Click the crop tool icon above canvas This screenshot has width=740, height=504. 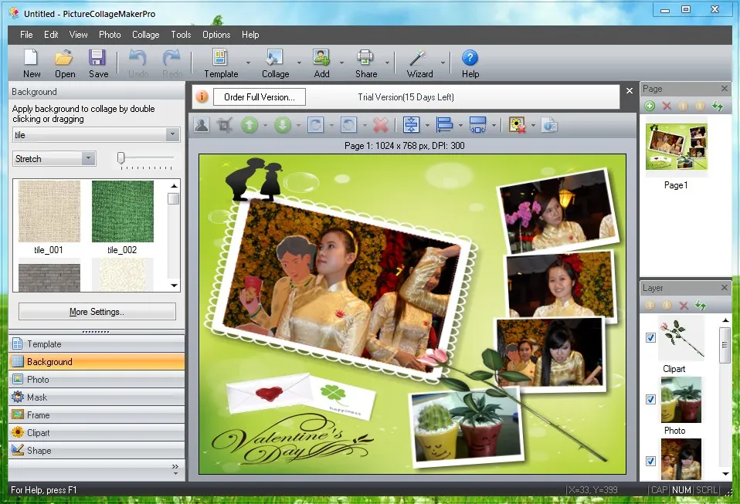coord(225,125)
